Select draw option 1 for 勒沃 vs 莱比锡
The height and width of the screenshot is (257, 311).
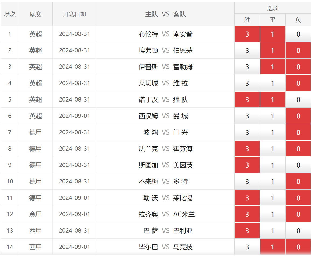pos(272,198)
